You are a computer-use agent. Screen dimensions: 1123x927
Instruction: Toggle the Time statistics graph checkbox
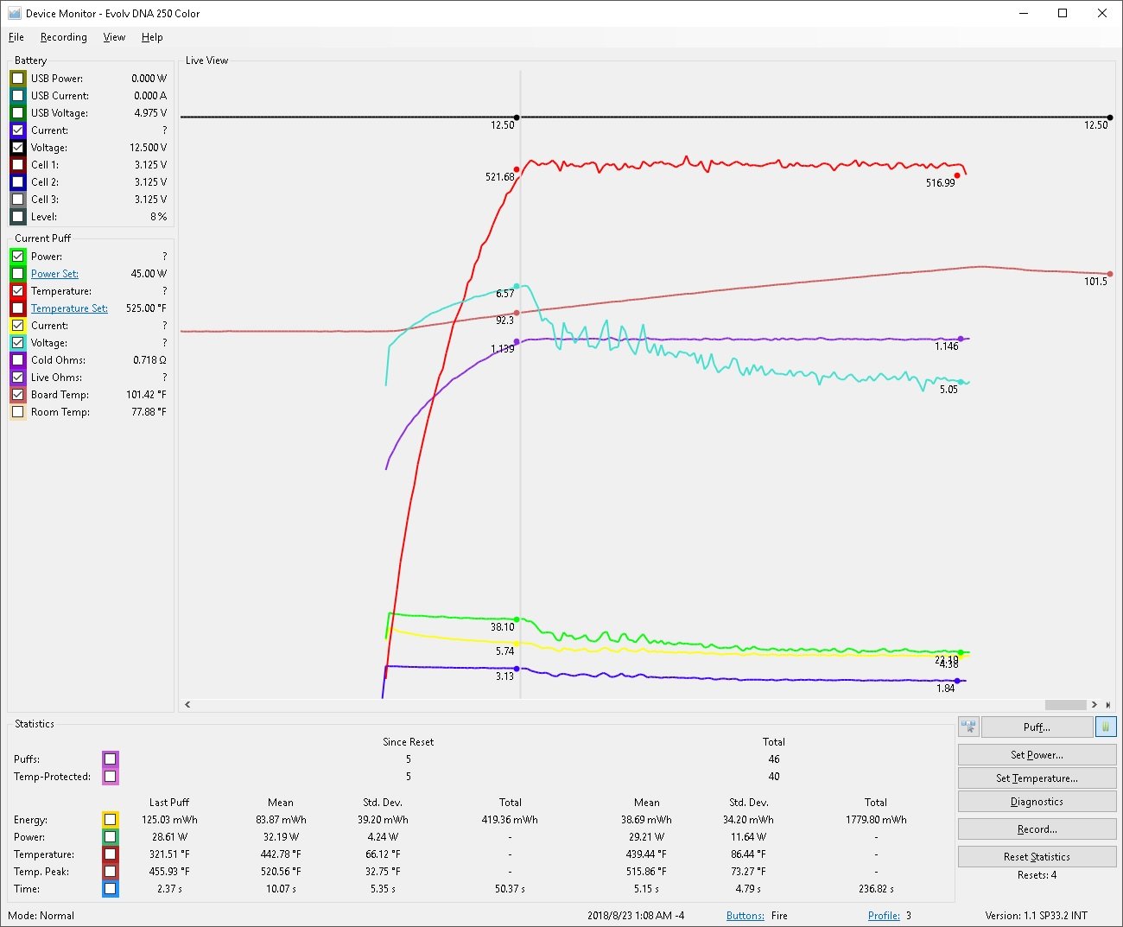tap(110, 889)
